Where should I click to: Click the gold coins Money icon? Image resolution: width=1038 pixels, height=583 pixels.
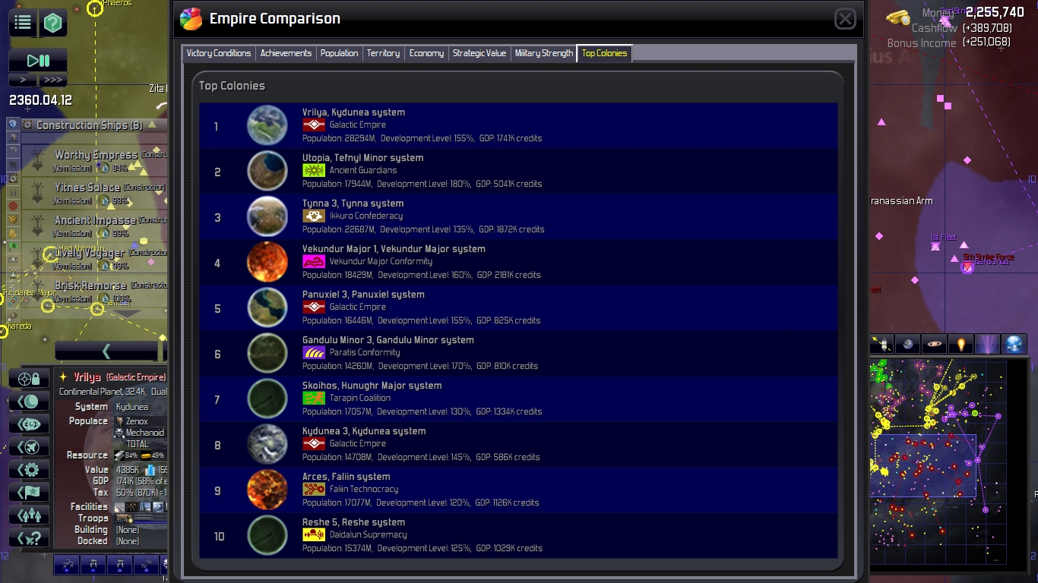[x=899, y=18]
